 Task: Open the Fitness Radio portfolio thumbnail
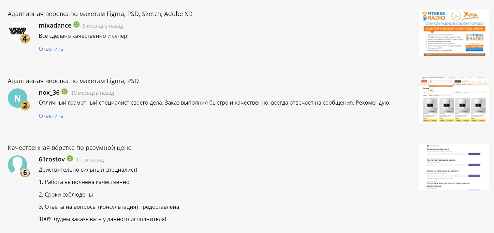(453, 33)
